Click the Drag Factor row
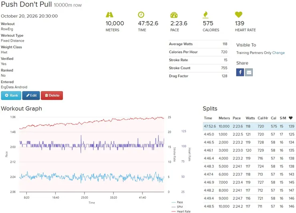 198,76
